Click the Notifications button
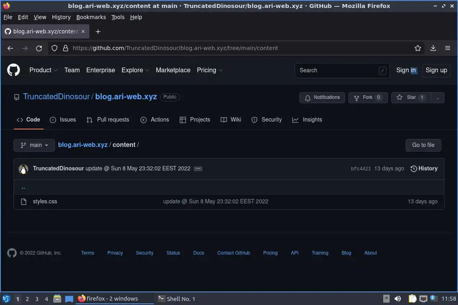458x305 pixels. [322, 98]
